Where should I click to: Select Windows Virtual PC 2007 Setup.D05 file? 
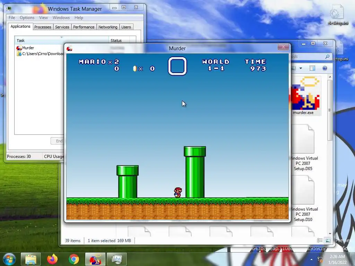(303, 148)
